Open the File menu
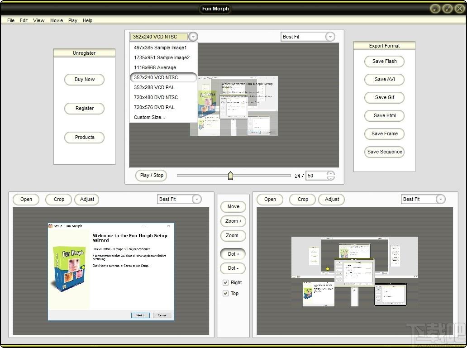The image size is (467, 348). tap(11, 20)
